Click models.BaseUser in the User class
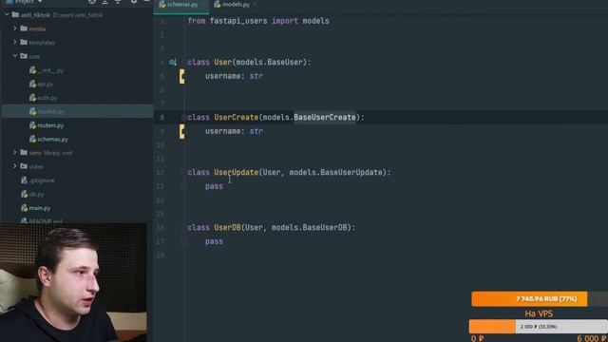Screen dimensions: 608x342 [x=270, y=62]
